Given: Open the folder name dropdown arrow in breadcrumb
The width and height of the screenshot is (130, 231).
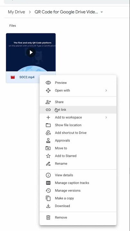Looking at the screenshot, I should [101, 12].
